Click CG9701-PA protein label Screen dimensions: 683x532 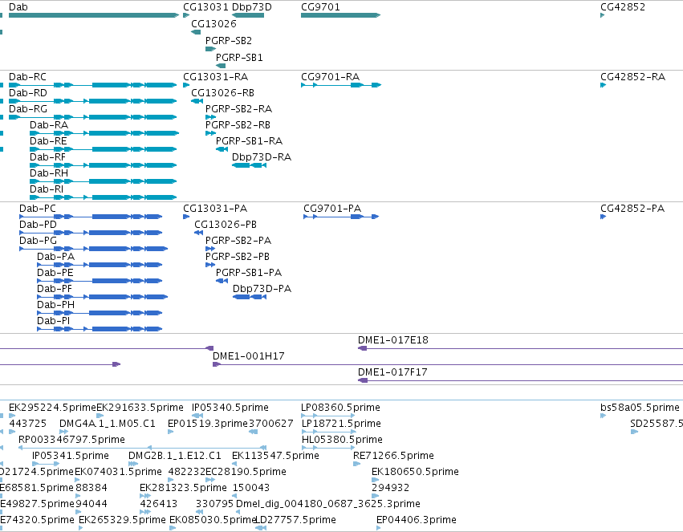(332, 209)
